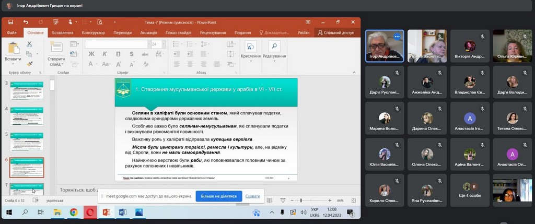Screen dimensions: 535x224
Task: Open the Анімація ribbon tab
Action: click(x=148, y=32)
